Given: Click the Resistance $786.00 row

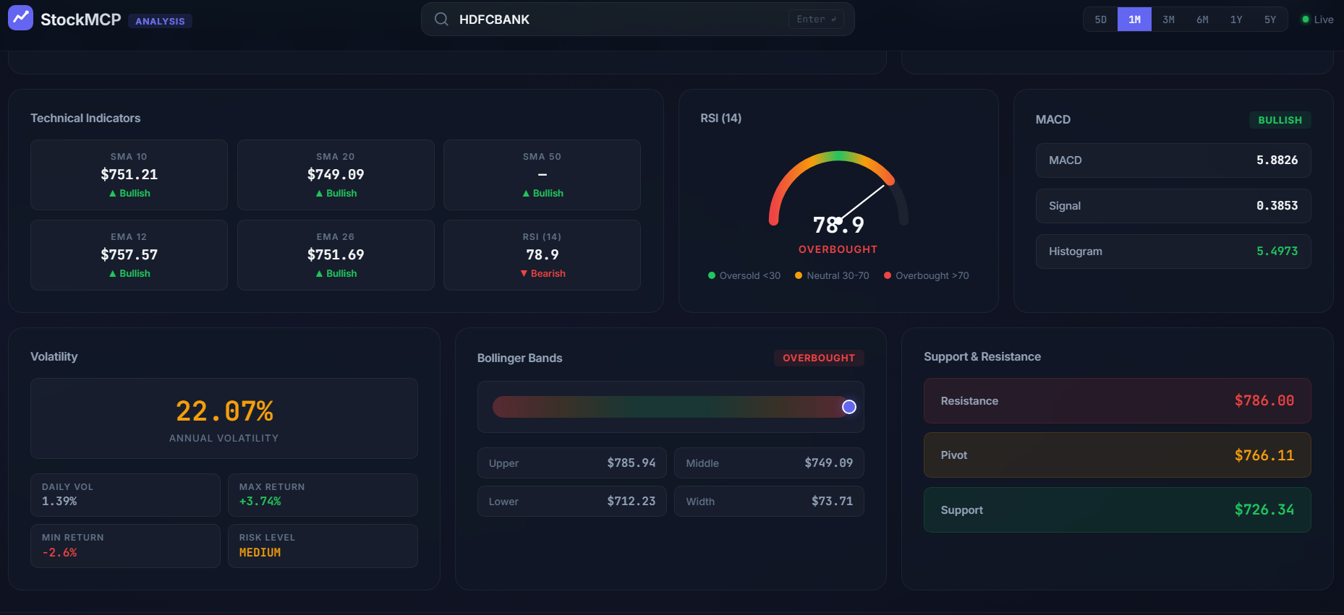Looking at the screenshot, I should pos(1117,401).
